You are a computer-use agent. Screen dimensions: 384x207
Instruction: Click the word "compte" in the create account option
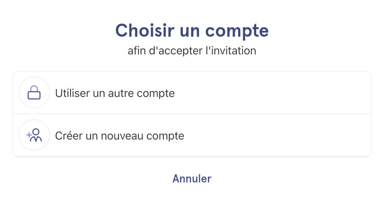(x=165, y=137)
